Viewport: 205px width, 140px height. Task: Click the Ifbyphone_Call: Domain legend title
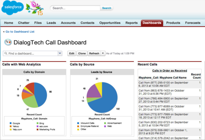(34, 119)
